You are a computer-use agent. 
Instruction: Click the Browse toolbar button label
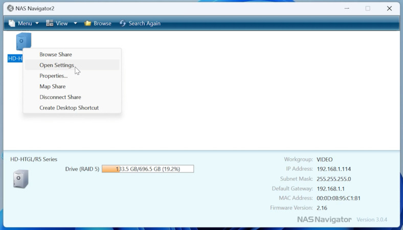102,24
